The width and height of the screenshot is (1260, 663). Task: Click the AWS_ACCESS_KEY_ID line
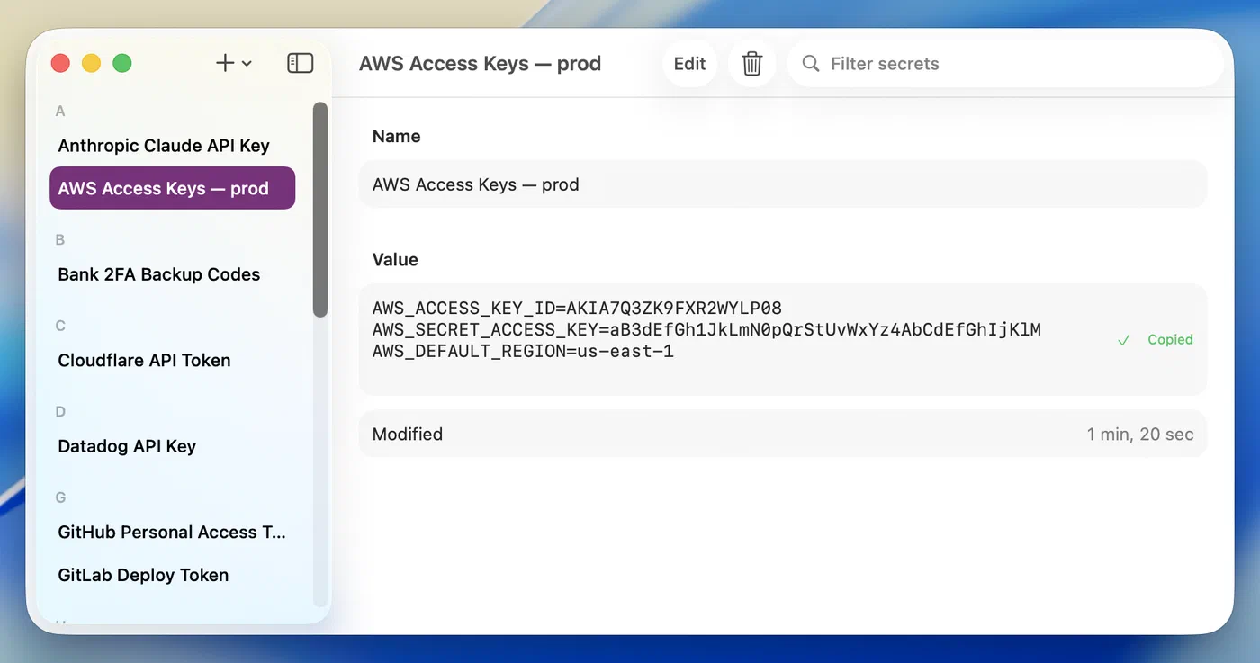[577, 309]
